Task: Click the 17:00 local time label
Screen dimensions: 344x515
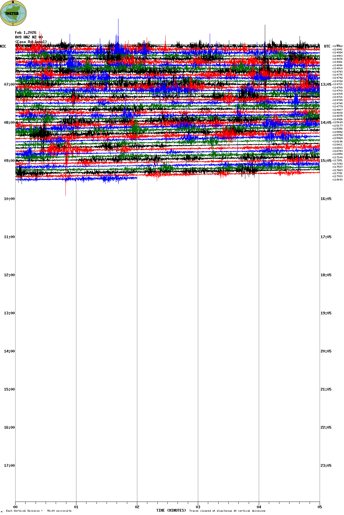Action: 9,466
